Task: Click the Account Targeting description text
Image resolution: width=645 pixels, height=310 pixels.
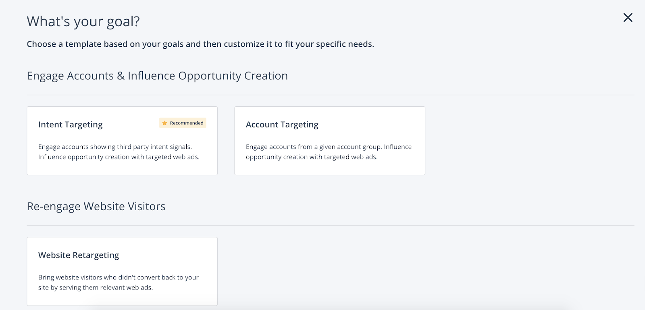Action: click(329, 152)
